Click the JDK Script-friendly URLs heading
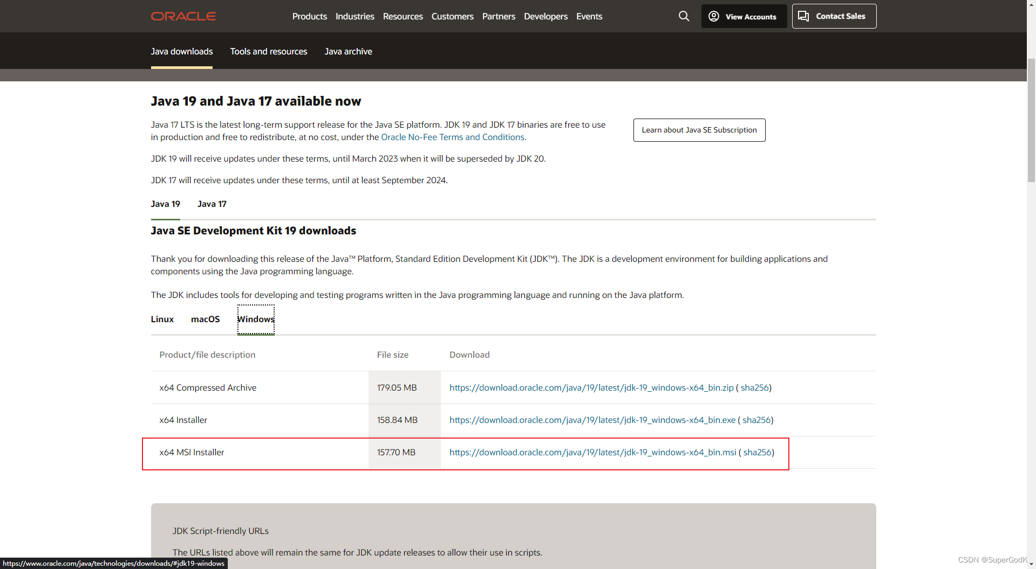This screenshot has height=569, width=1036. tap(220, 531)
